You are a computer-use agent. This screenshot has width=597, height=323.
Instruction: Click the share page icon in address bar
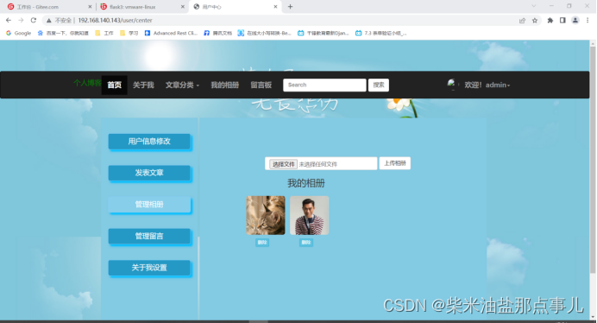[x=522, y=21]
